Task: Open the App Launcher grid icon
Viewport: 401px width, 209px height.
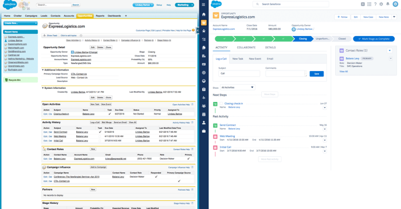Action: [x=369, y=4]
